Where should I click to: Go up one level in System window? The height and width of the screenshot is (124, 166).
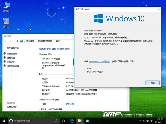click(17, 41)
